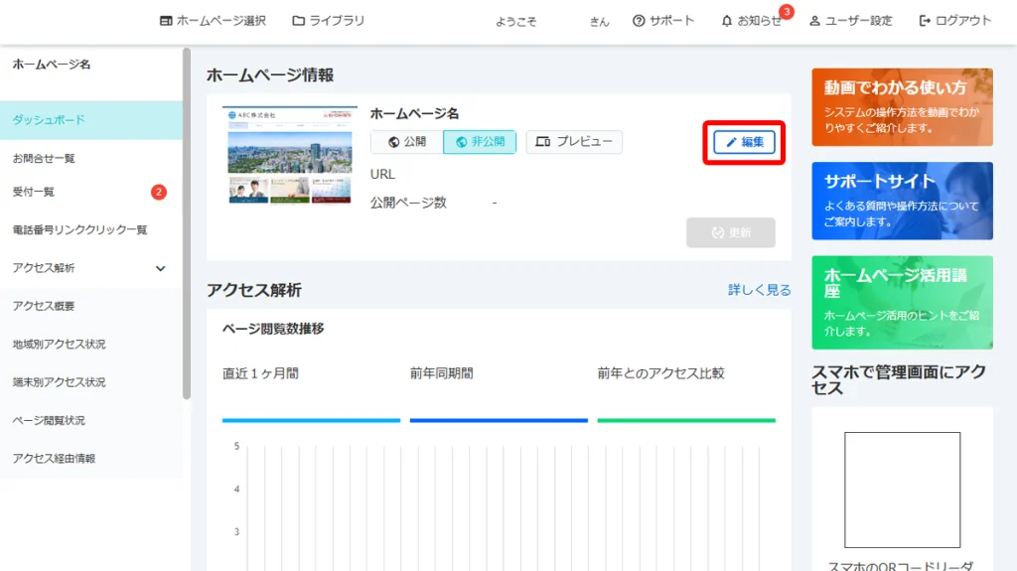Click the ログアウト logout icon
The image size is (1017, 571).
tap(926, 21)
